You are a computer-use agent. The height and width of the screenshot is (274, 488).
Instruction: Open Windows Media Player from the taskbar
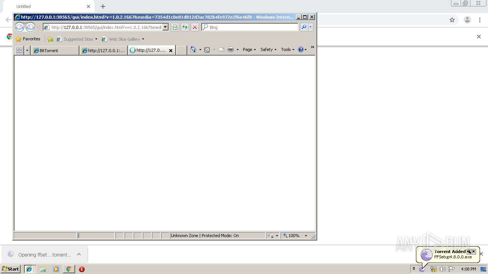[x=56, y=269]
